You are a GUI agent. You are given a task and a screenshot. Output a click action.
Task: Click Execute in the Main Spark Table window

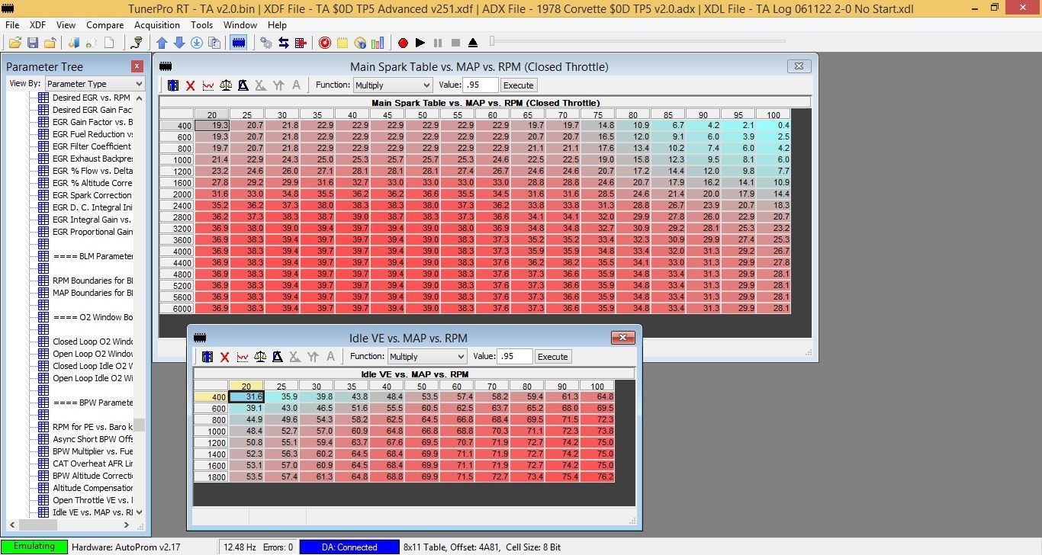coord(519,85)
